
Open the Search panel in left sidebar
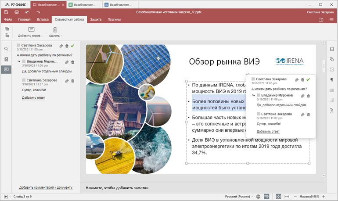(6, 49)
